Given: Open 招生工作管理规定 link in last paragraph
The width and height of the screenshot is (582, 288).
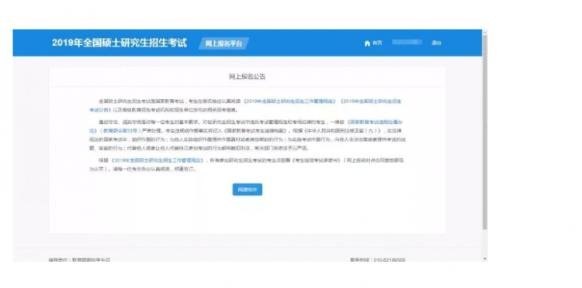Looking at the screenshot, I should point(158,161).
